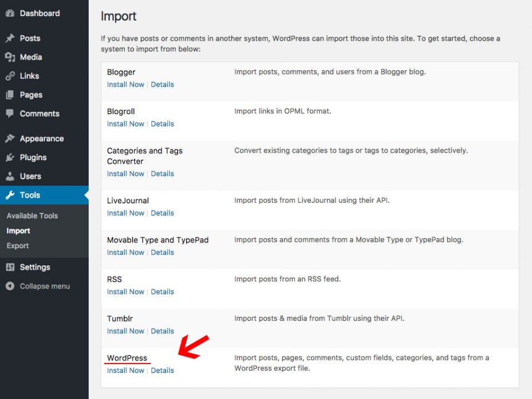Click the 'Import' page heading
Viewport: 532px width, 399px height.
coord(118,17)
